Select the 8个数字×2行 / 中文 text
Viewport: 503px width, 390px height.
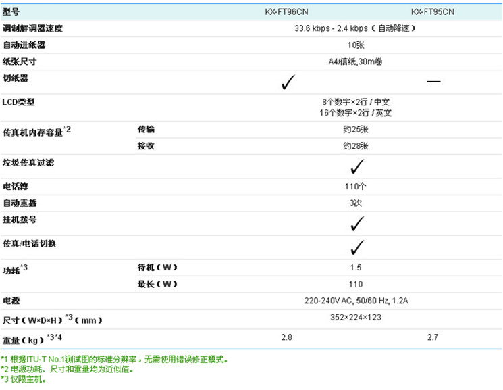click(355, 102)
